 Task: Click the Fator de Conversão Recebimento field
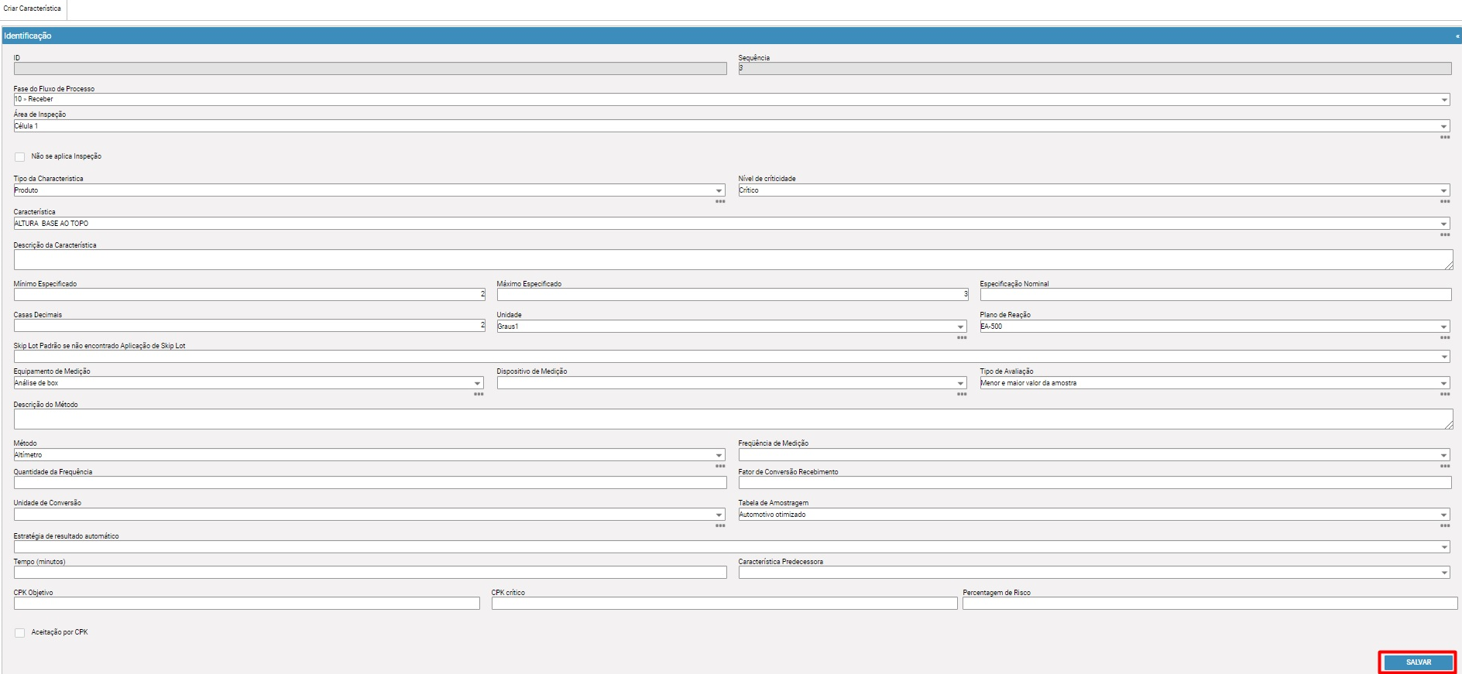point(1095,483)
